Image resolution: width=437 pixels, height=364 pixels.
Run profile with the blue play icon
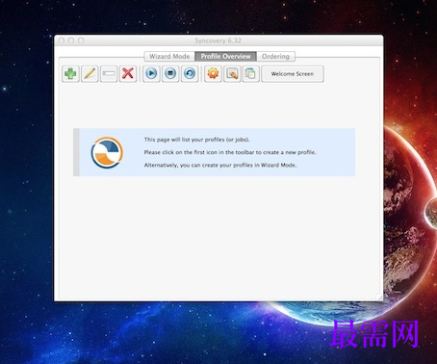151,74
